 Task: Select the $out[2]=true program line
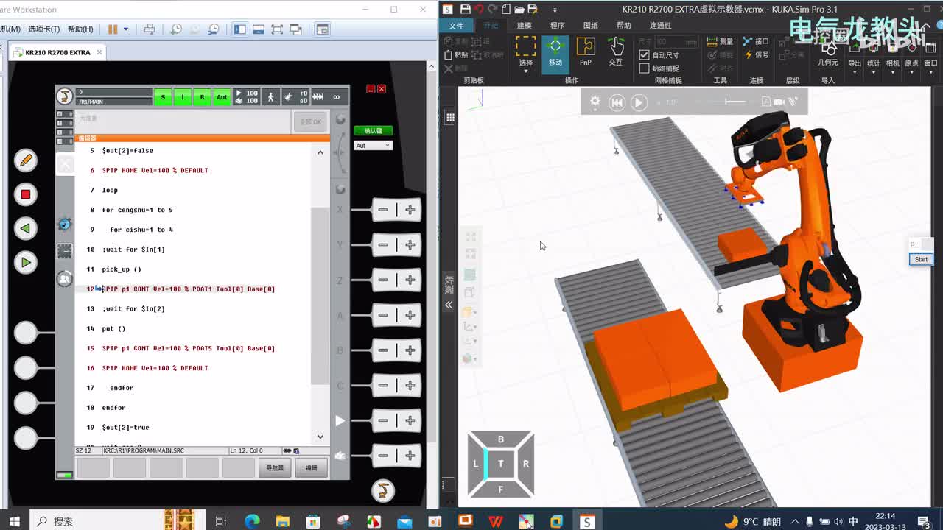(125, 427)
